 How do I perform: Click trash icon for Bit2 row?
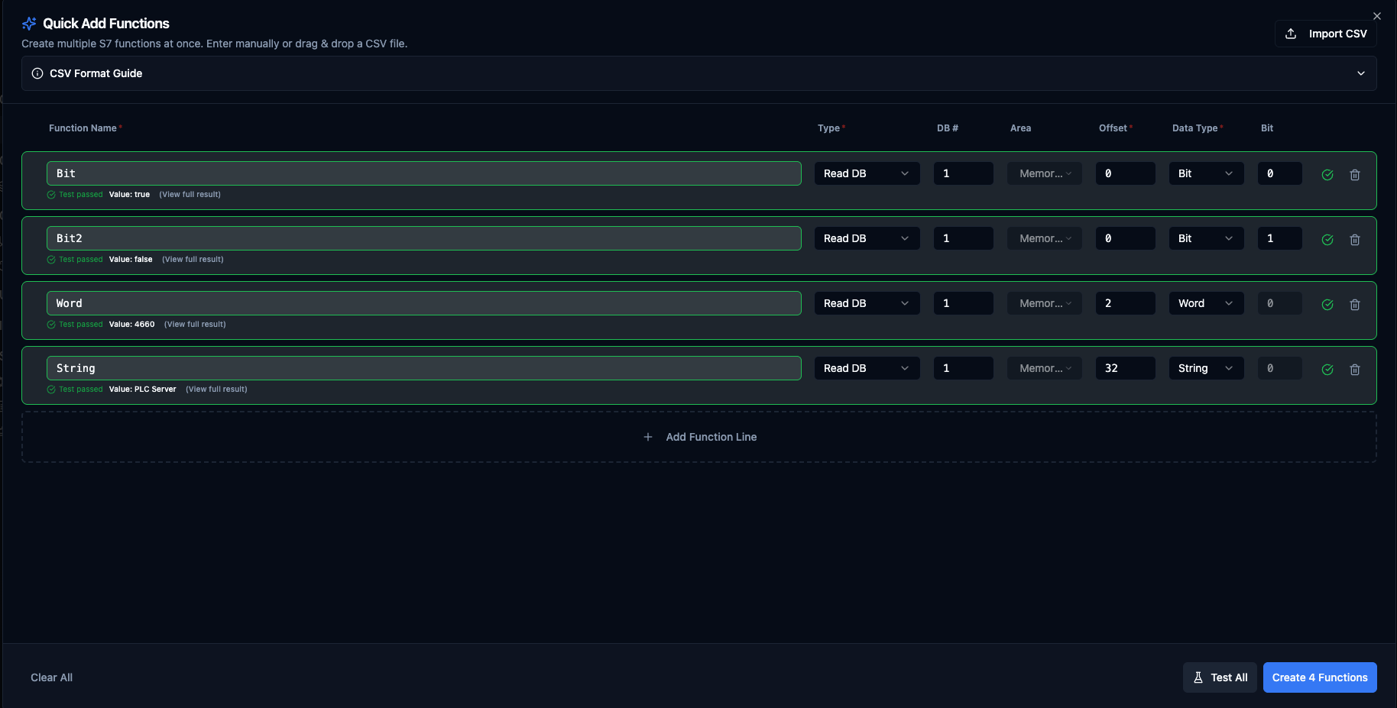1354,240
